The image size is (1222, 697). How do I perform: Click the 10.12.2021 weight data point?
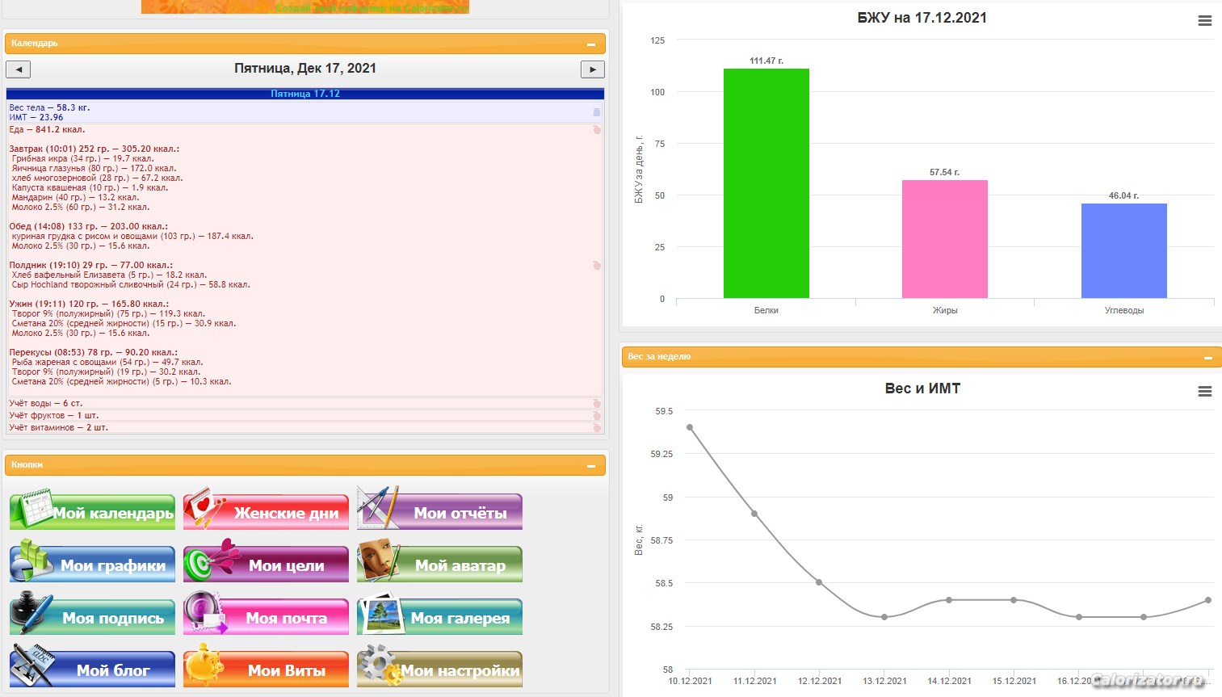(690, 427)
